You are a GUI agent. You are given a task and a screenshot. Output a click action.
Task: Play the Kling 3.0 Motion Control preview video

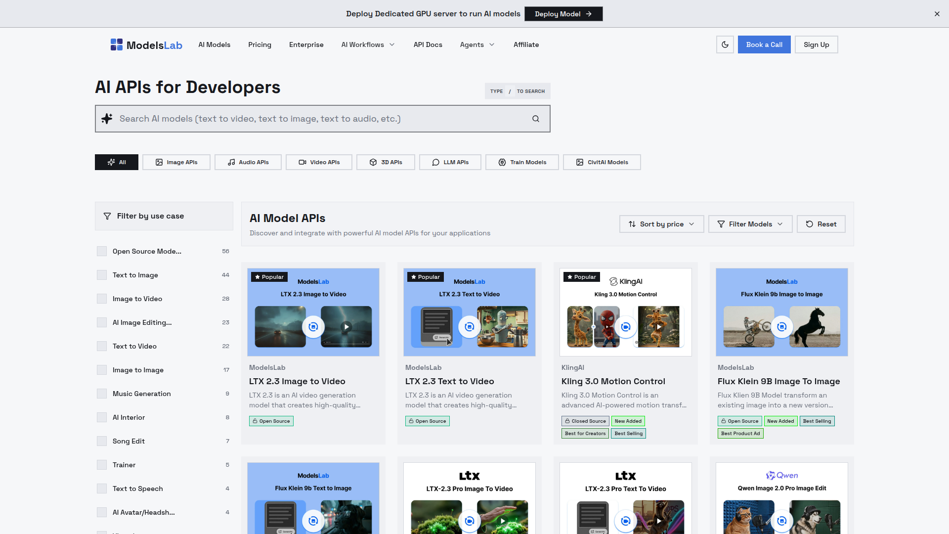[659, 327]
